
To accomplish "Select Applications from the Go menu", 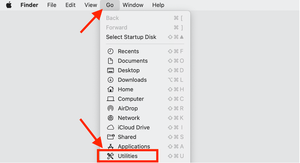I will (x=134, y=146).
